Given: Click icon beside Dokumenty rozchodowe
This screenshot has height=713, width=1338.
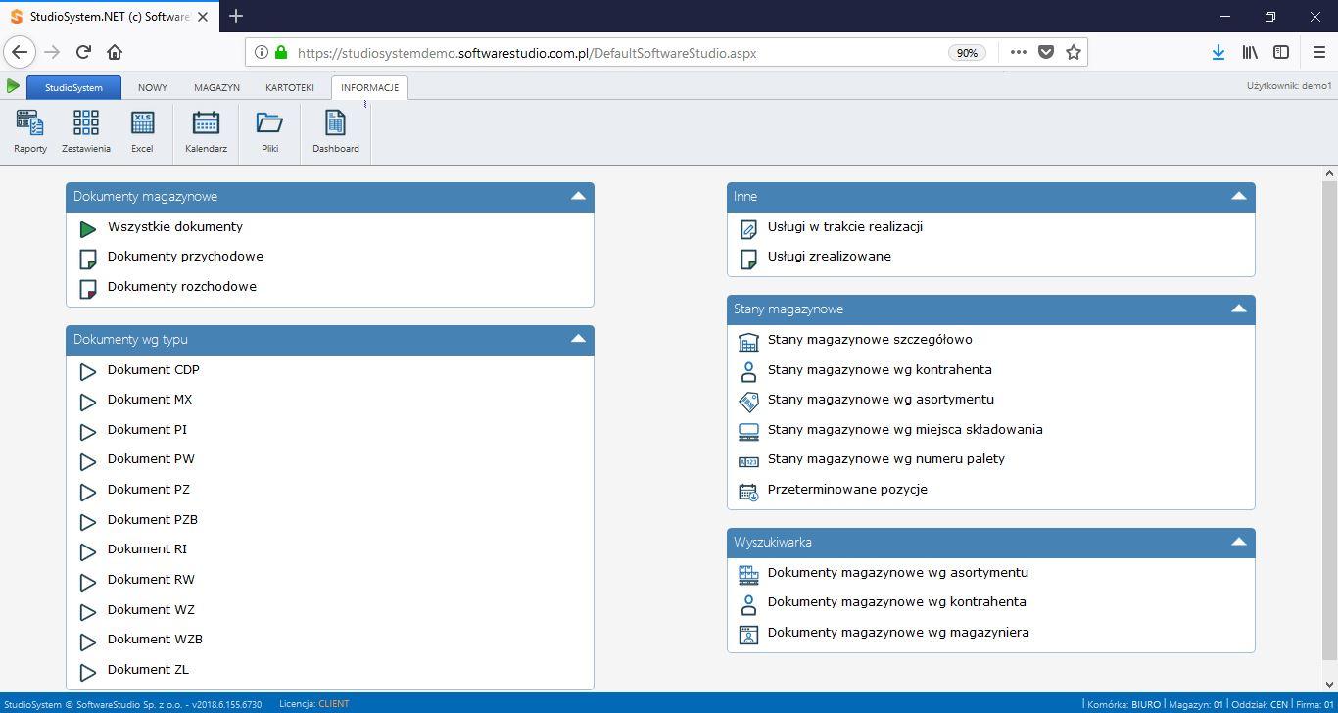Looking at the screenshot, I should (x=87, y=289).
